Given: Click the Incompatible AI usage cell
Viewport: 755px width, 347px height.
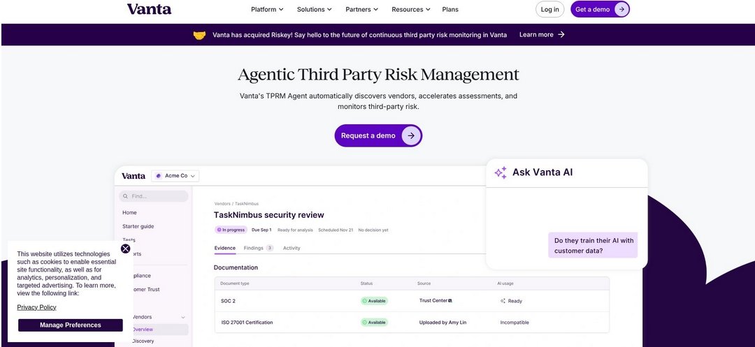Looking at the screenshot, I should pos(515,322).
